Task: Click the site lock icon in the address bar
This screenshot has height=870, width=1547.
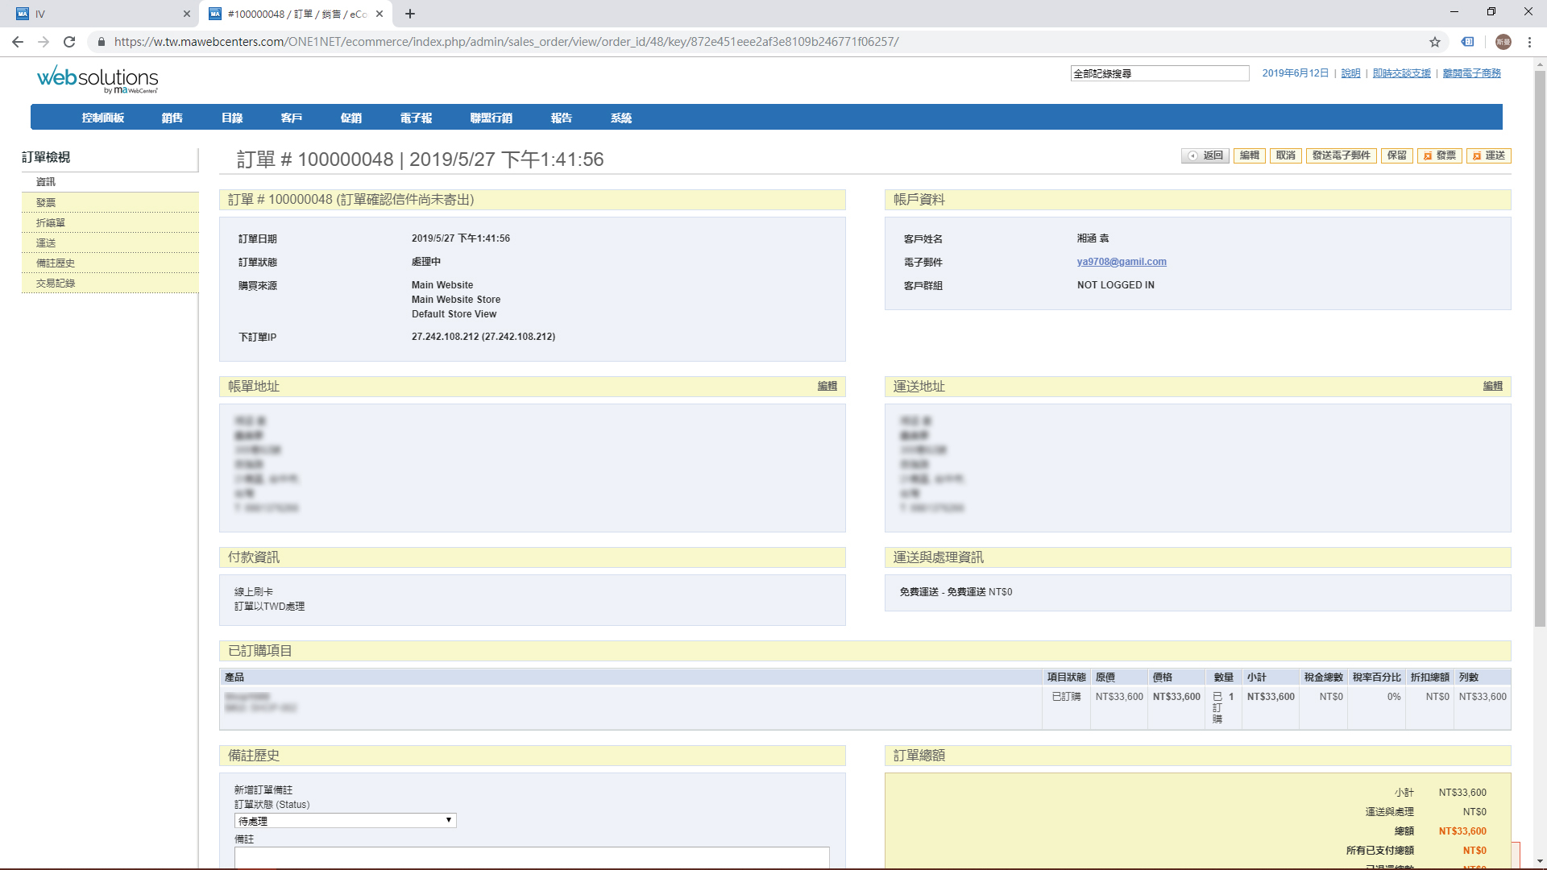Action: (102, 42)
